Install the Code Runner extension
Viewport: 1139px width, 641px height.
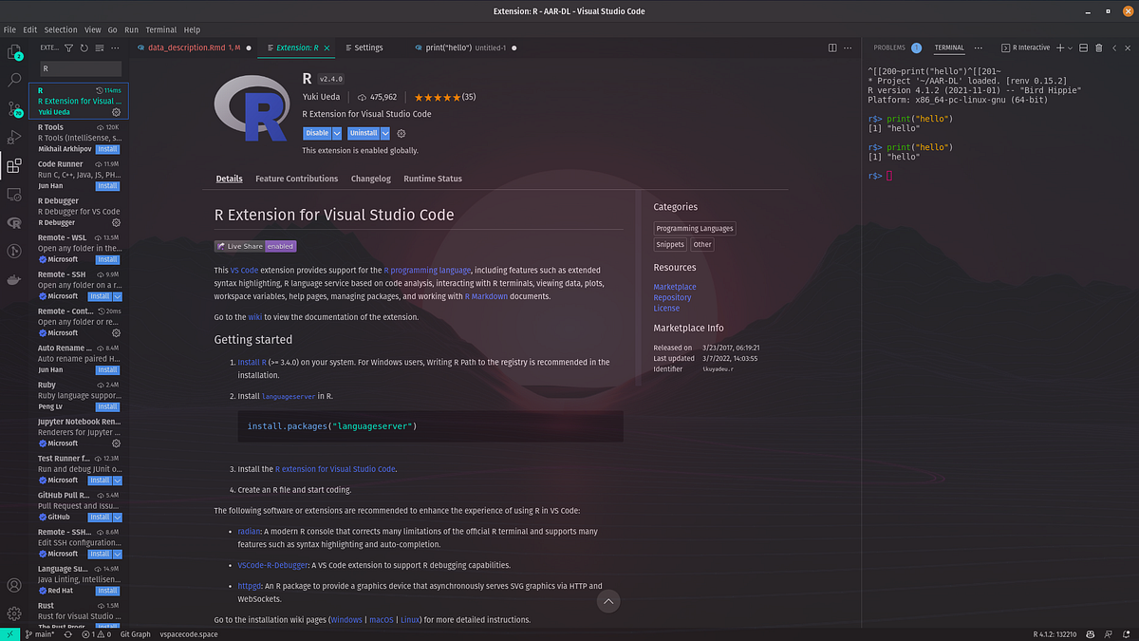pyautogui.click(x=107, y=185)
